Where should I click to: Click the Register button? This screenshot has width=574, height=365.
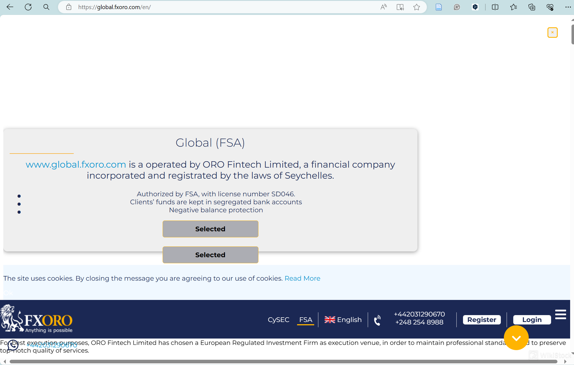[482, 320]
